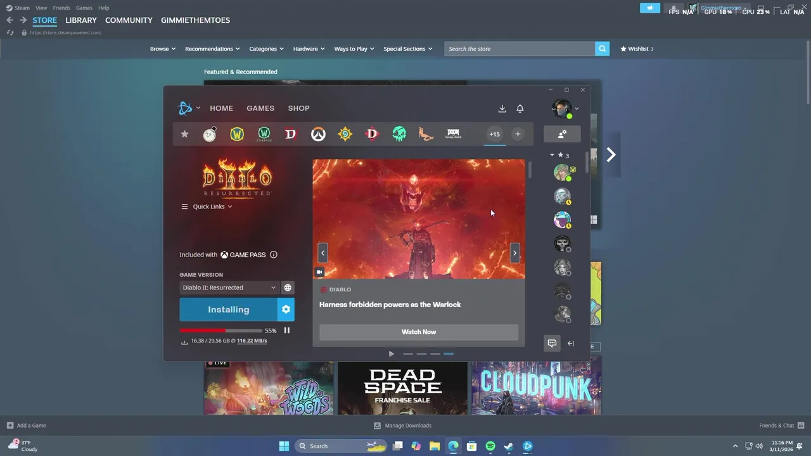Click Watch Now button
The image size is (811, 456).
[x=419, y=332]
